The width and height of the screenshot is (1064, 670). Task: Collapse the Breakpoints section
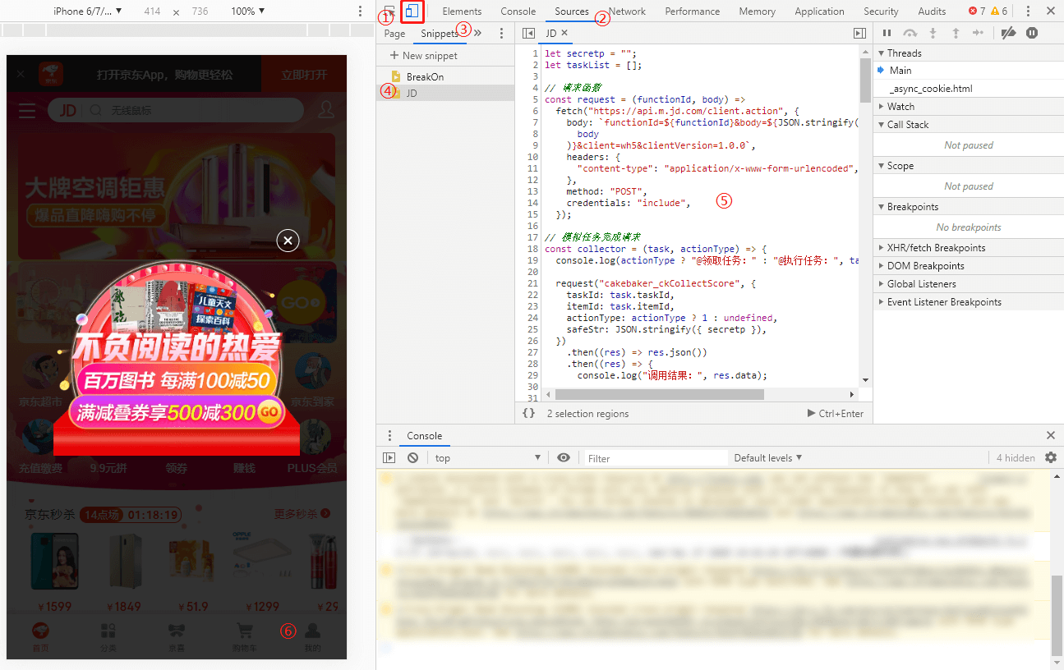[x=969, y=207]
